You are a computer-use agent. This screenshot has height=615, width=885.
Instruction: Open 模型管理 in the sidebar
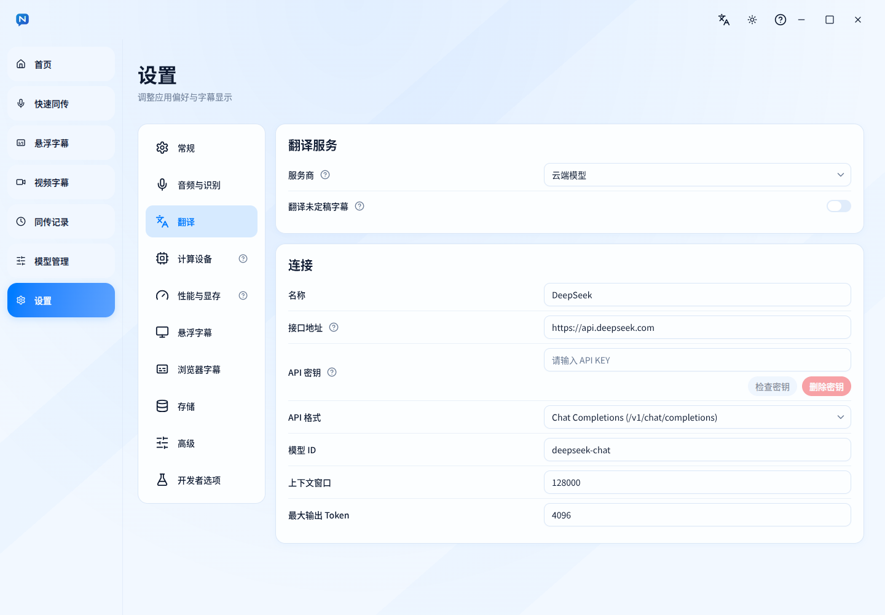point(61,261)
